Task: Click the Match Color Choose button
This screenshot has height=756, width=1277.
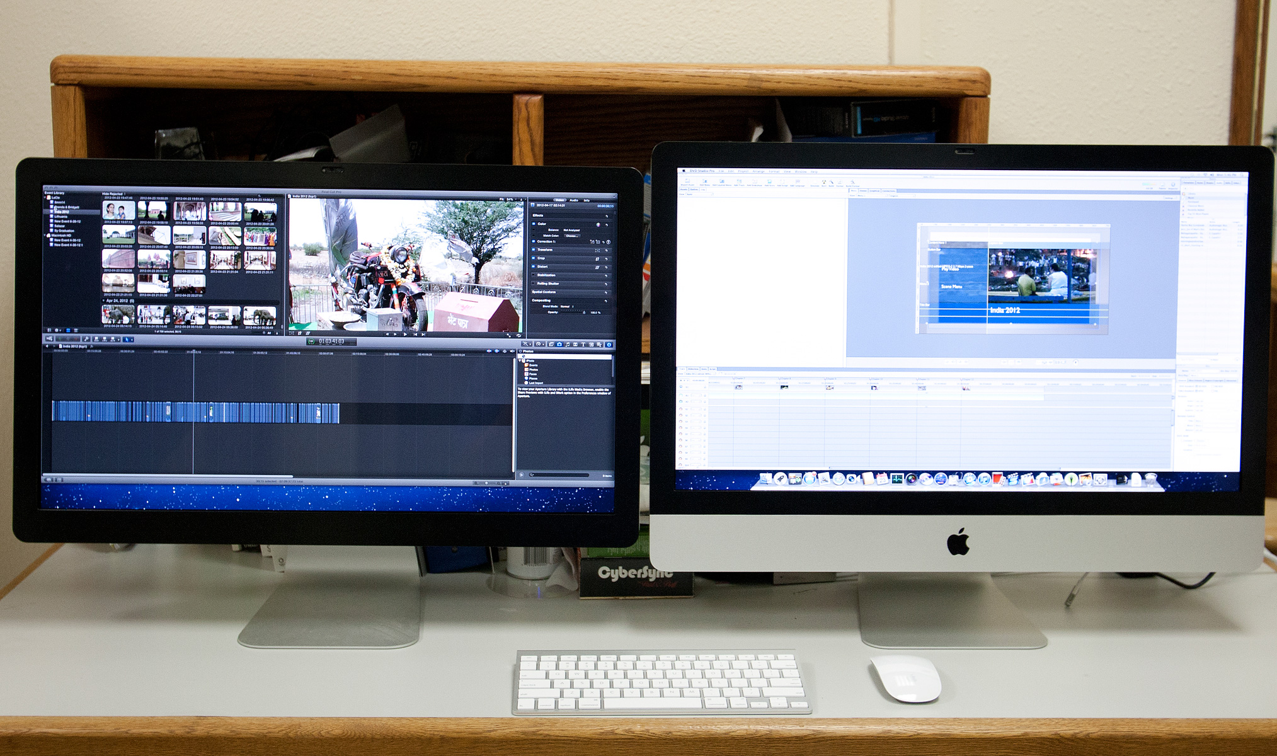Action: click(x=573, y=236)
